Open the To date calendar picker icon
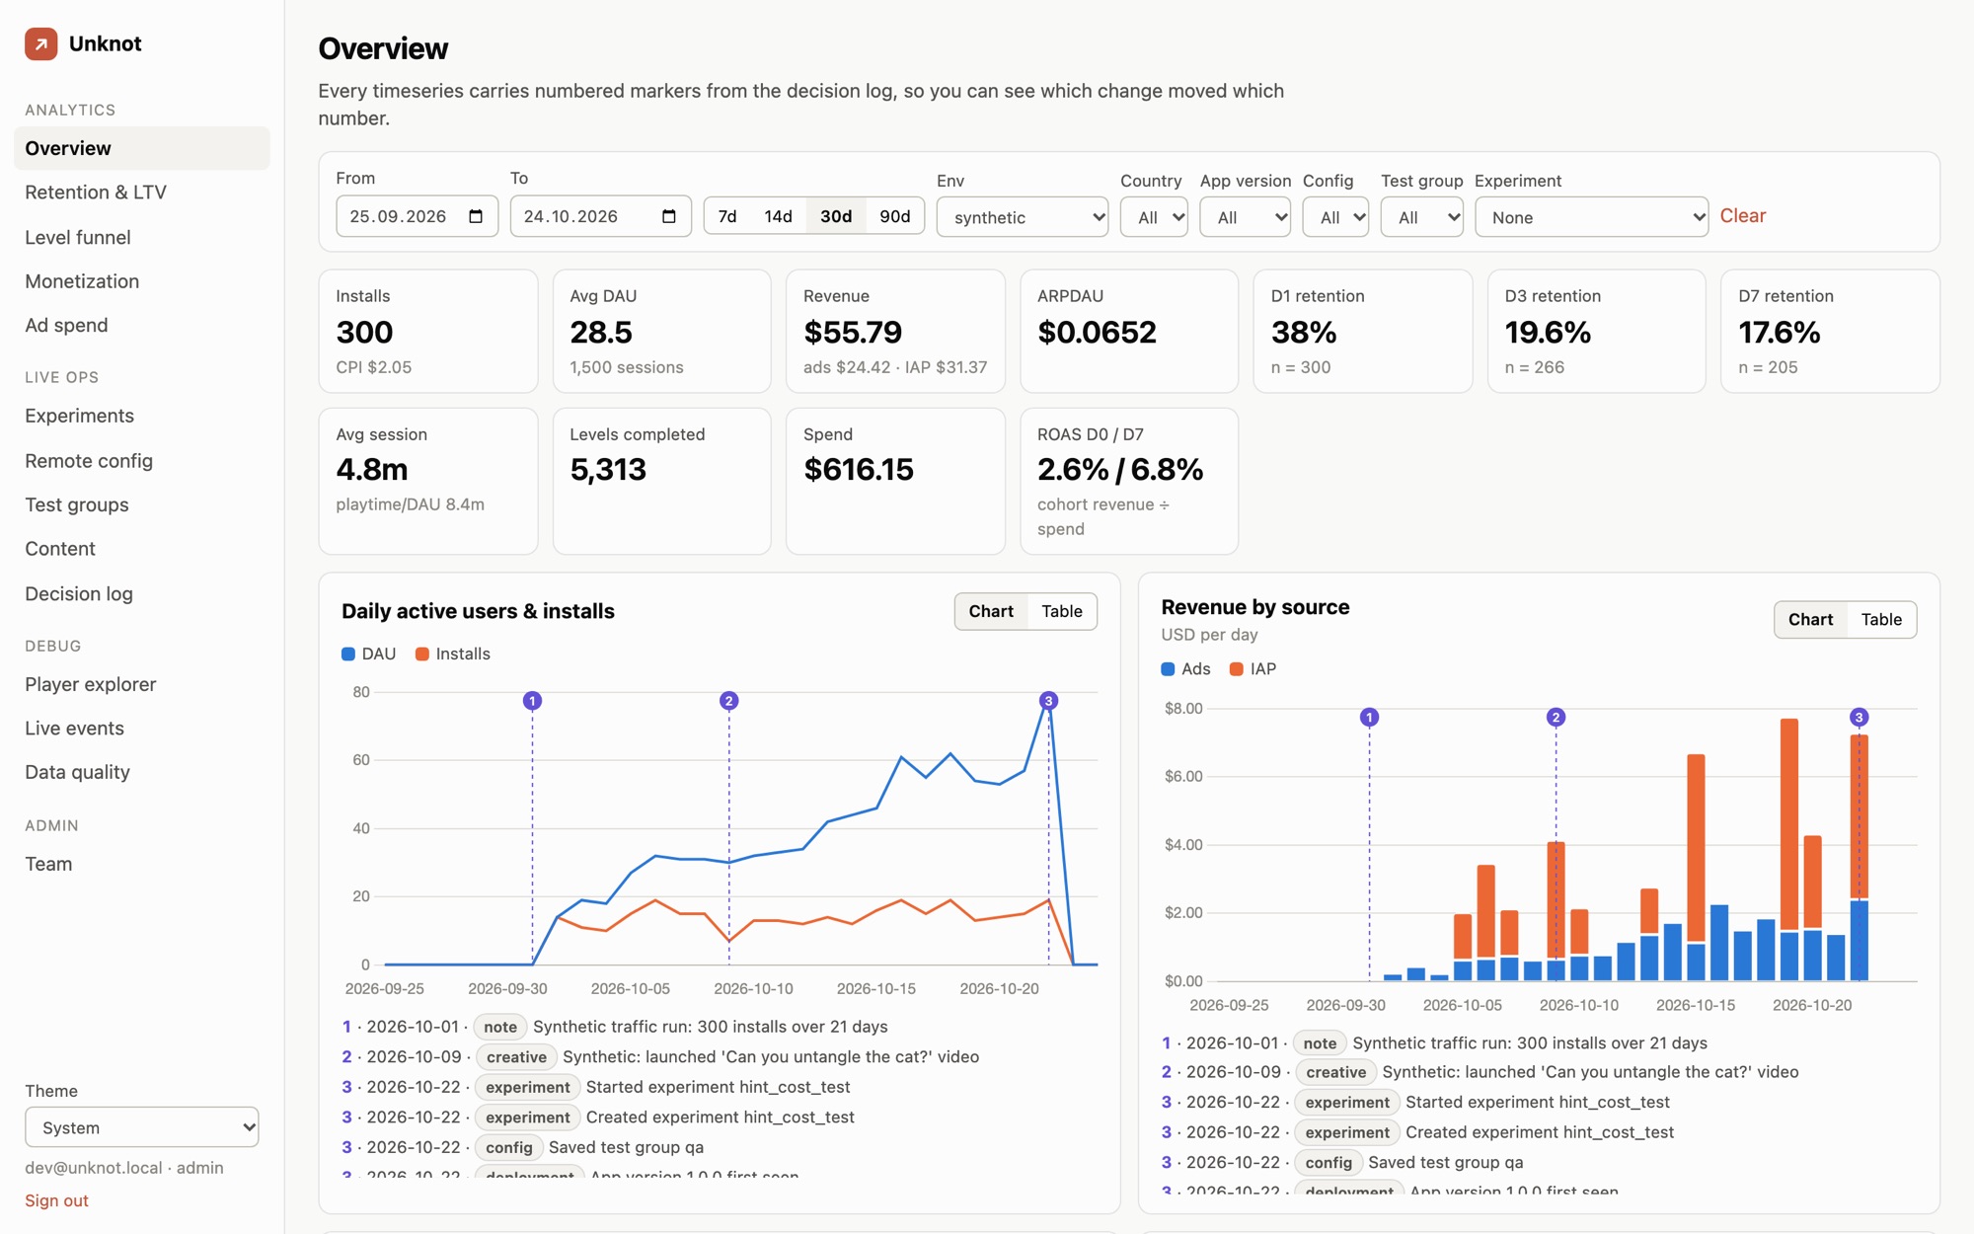The image size is (1974, 1234). coord(669,216)
